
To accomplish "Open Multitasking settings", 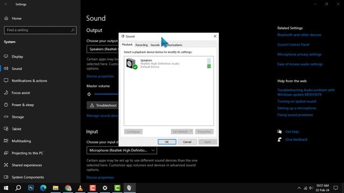I will pyautogui.click(x=21, y=141).
